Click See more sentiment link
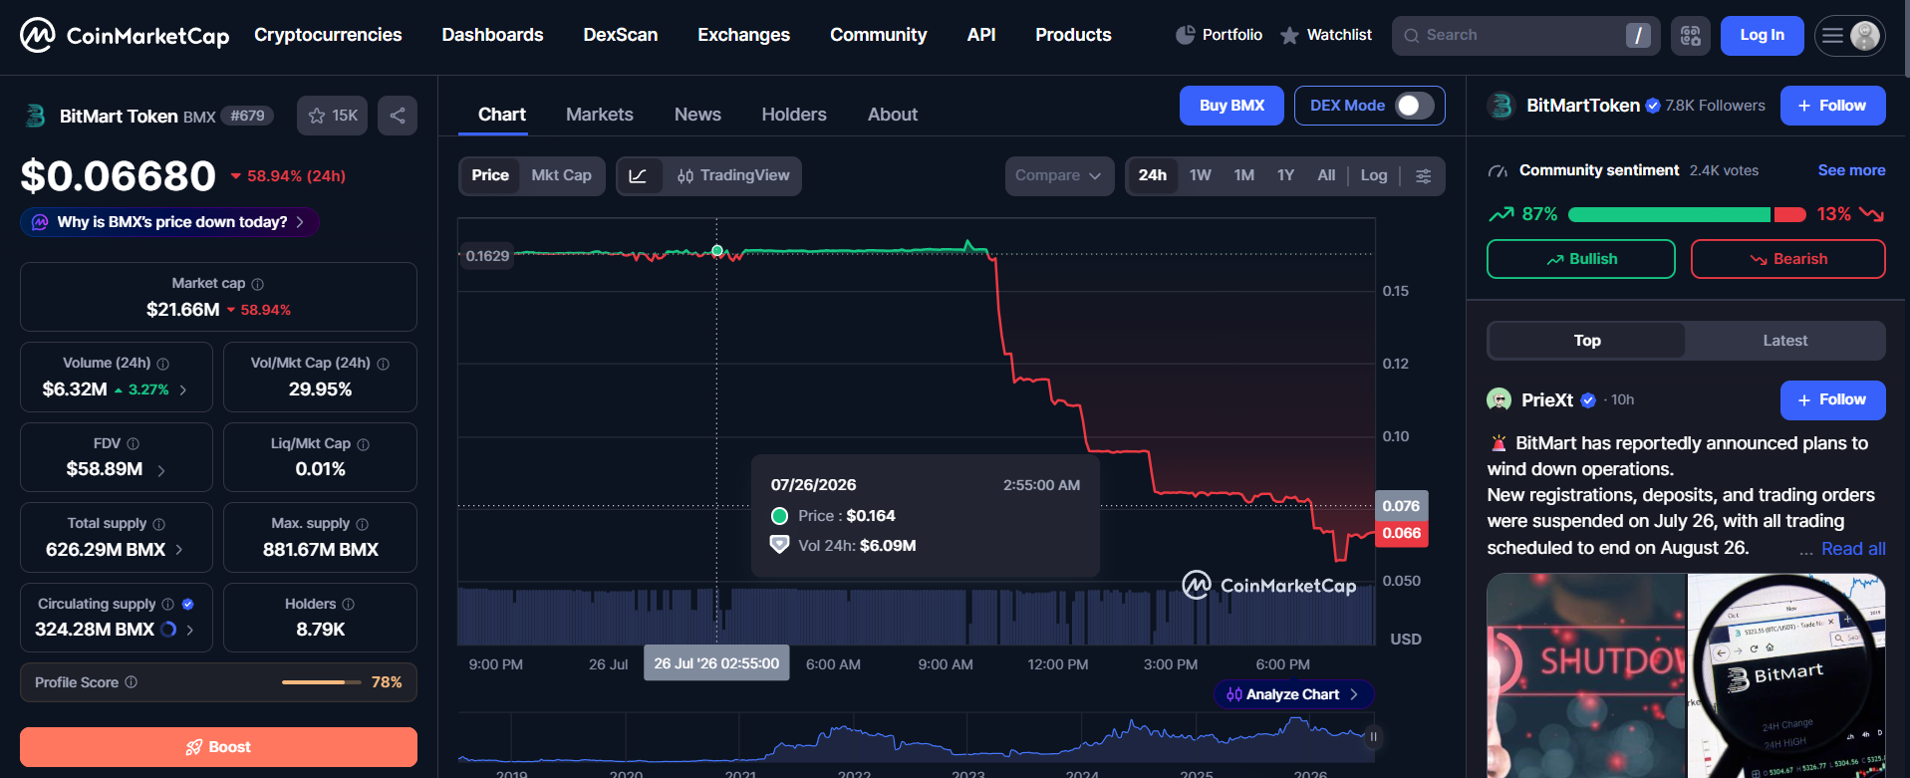 pos(1851,170)
